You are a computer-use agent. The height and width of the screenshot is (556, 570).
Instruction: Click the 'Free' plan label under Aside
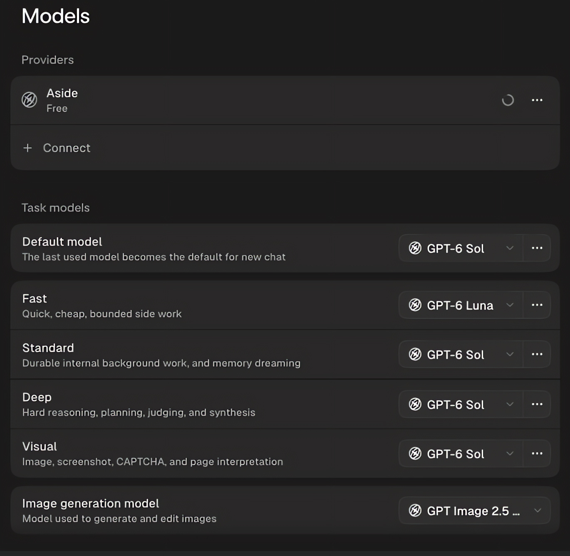(x=57, y=109)
